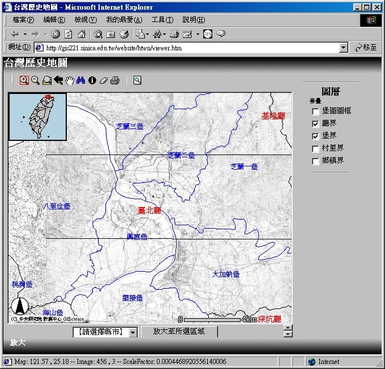Screen dimensions: 385x369
Task: Click the binoculars find tool
Action: [x=81, y=80]
